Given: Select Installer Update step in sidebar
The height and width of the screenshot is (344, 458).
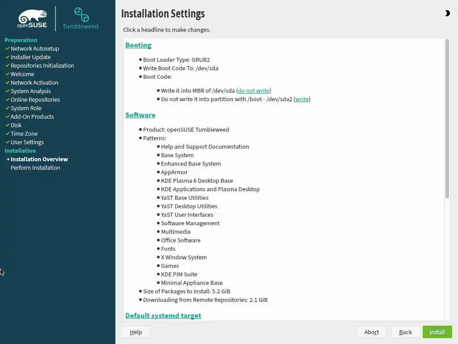Looking at the screenshot, I should pyautogui.click(x=31, y=57).
